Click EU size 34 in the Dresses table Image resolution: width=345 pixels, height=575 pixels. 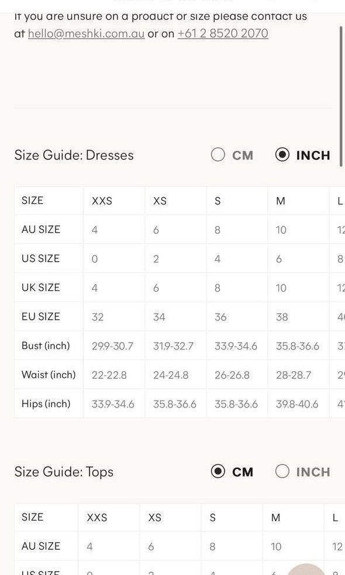(159, 317)
